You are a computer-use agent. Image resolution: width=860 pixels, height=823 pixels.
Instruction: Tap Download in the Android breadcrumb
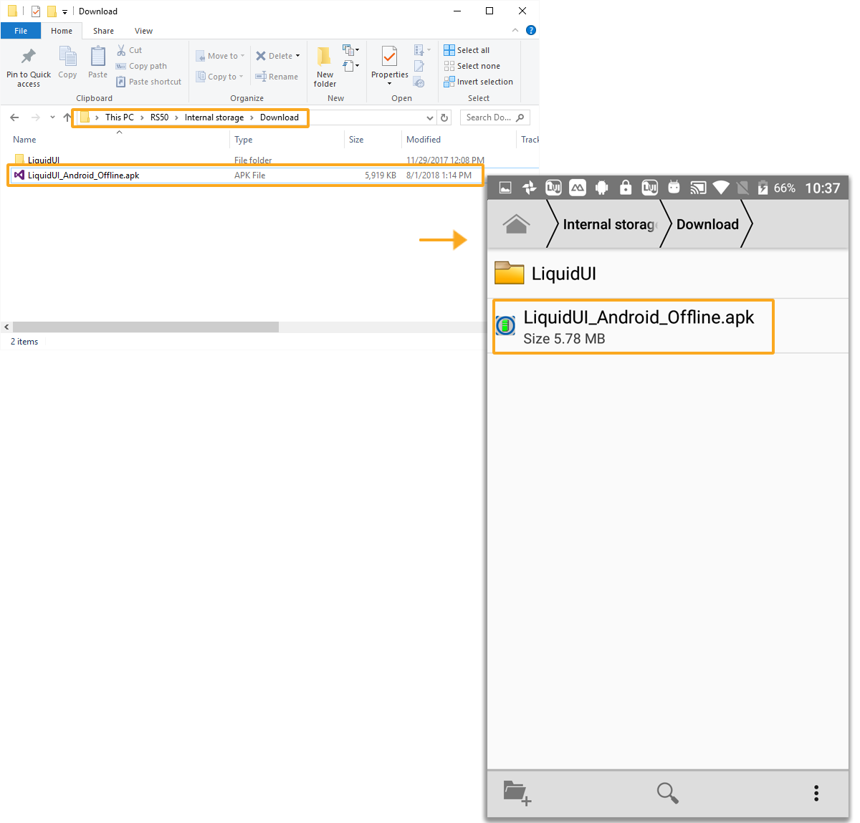coord(707,224)
